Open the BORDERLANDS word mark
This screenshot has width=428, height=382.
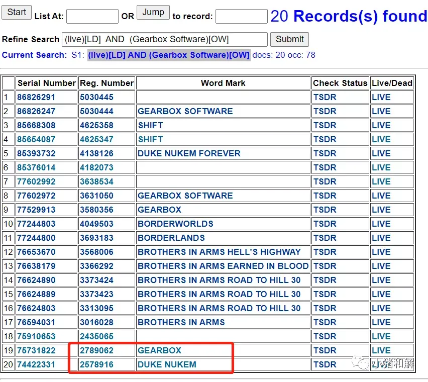tap(171, 238)
